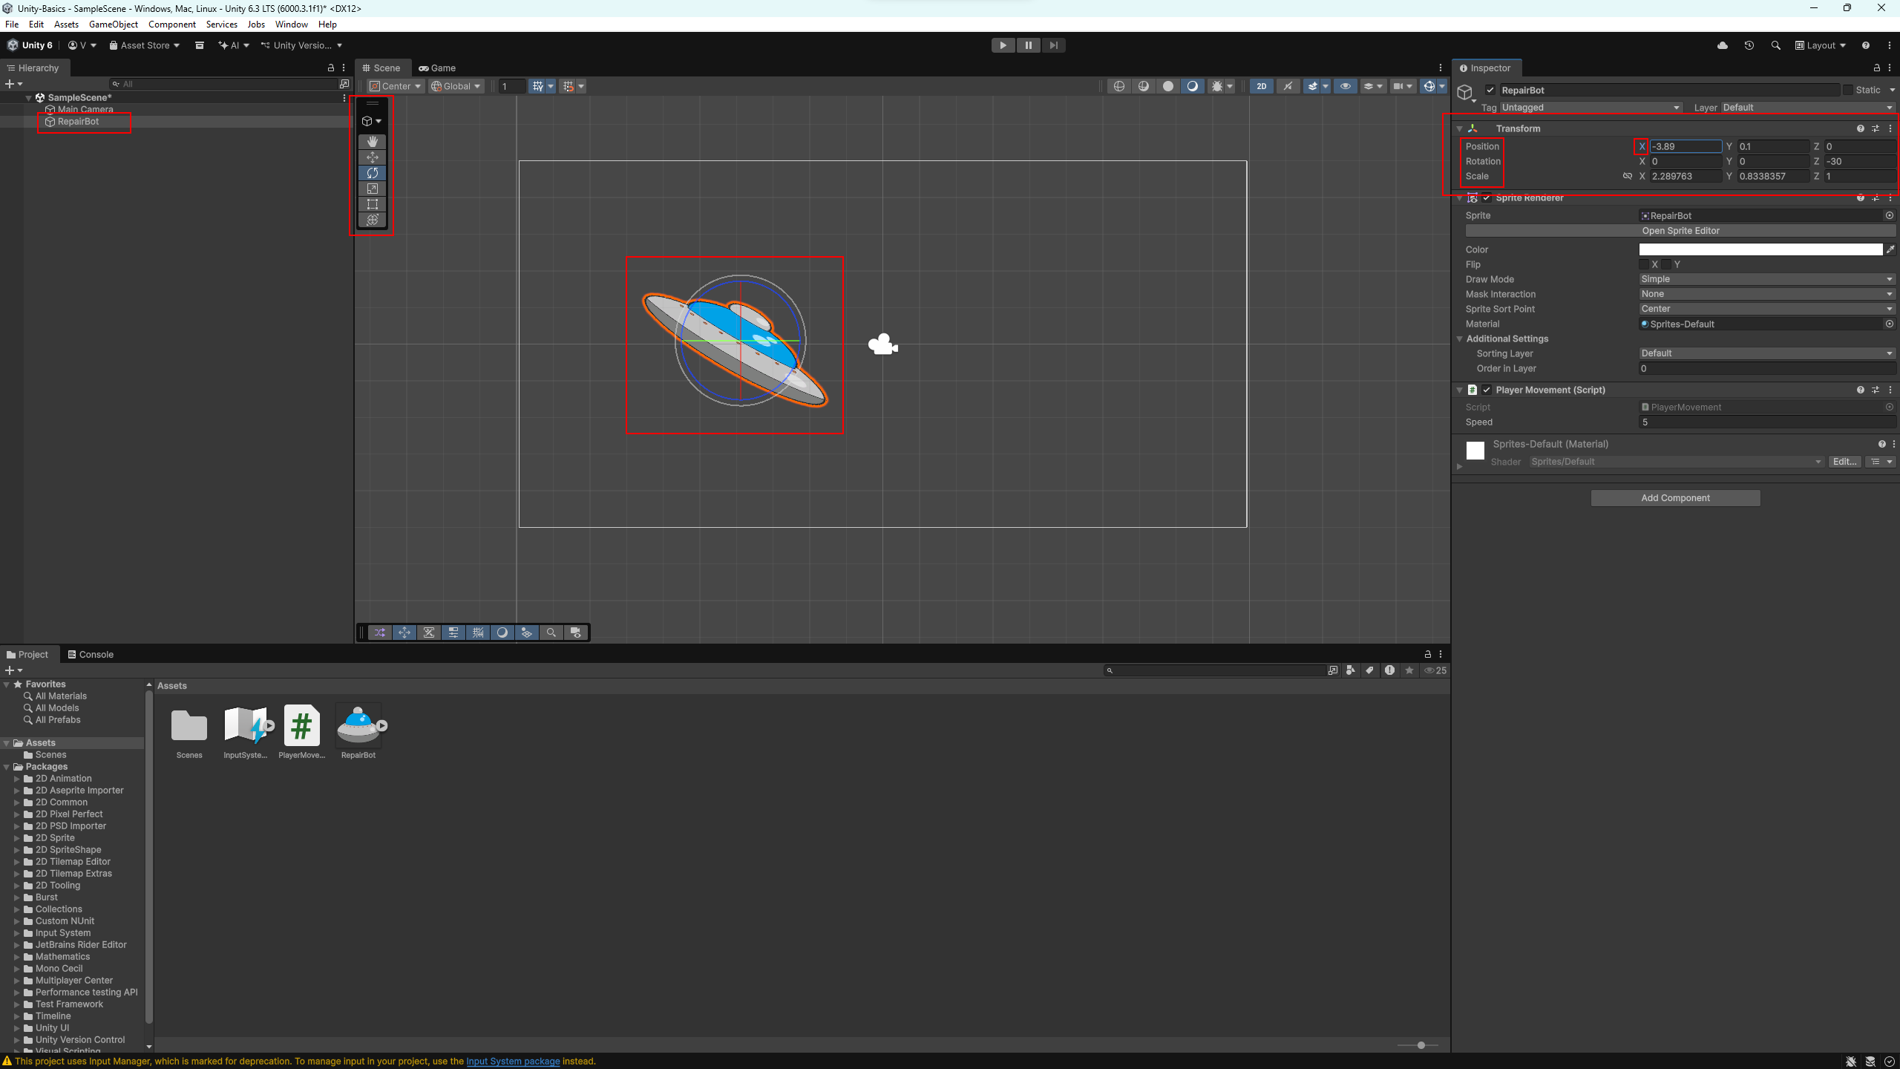This screenshot has width=1900, height=1069.
Task: Toggle 2D view mode in Scene
Action: coord(1261,86)
